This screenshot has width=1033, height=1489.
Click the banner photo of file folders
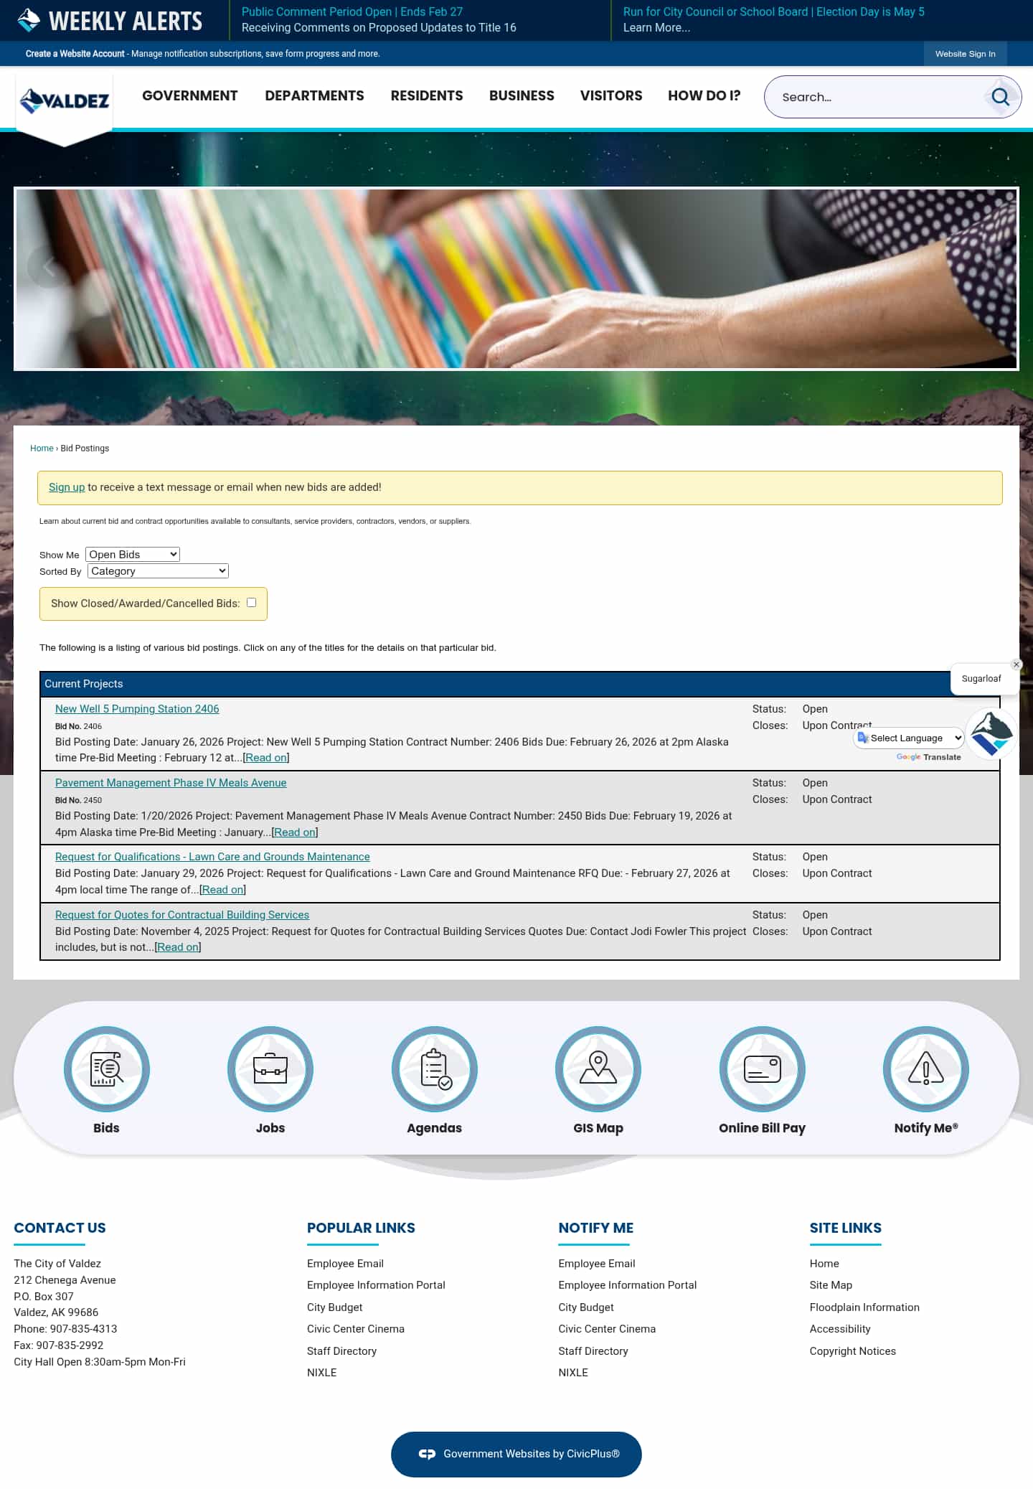[x=516, y=278]
